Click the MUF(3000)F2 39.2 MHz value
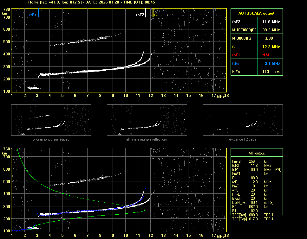 coord(271,30)
